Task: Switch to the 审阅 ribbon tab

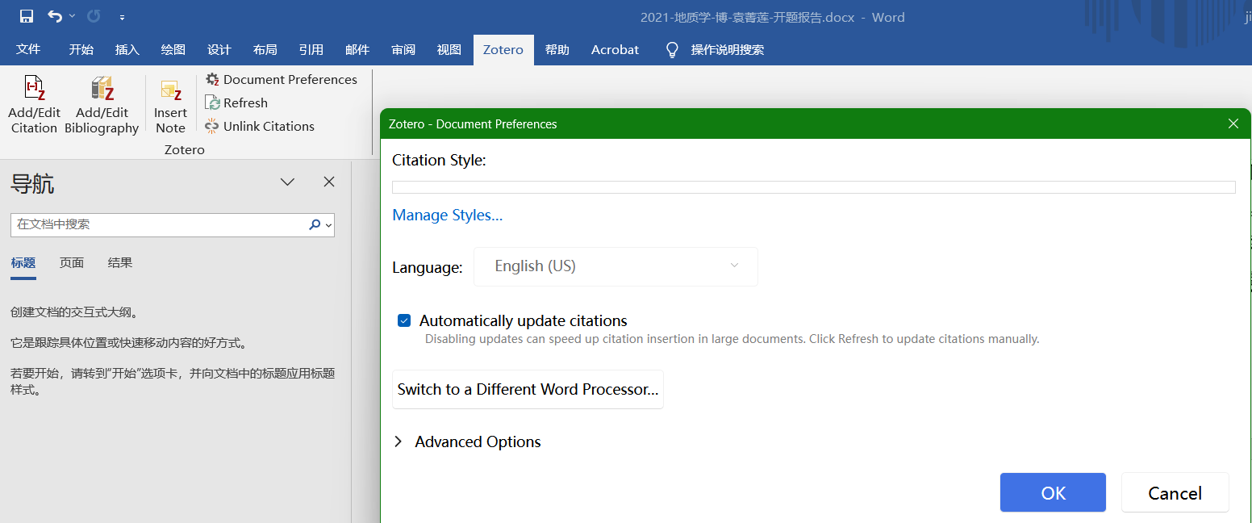Action: pyautogui.click(x=403, y=49)
